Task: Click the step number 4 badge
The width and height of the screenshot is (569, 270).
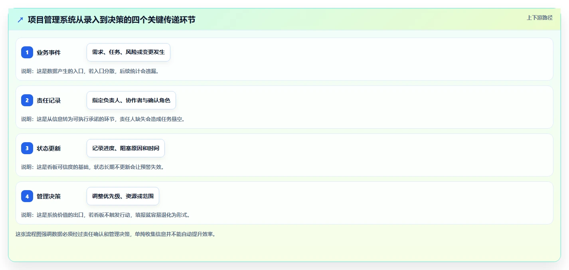Action: [27, 196]
